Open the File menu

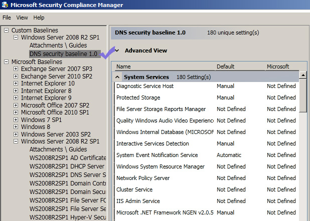tap(7, 17)
